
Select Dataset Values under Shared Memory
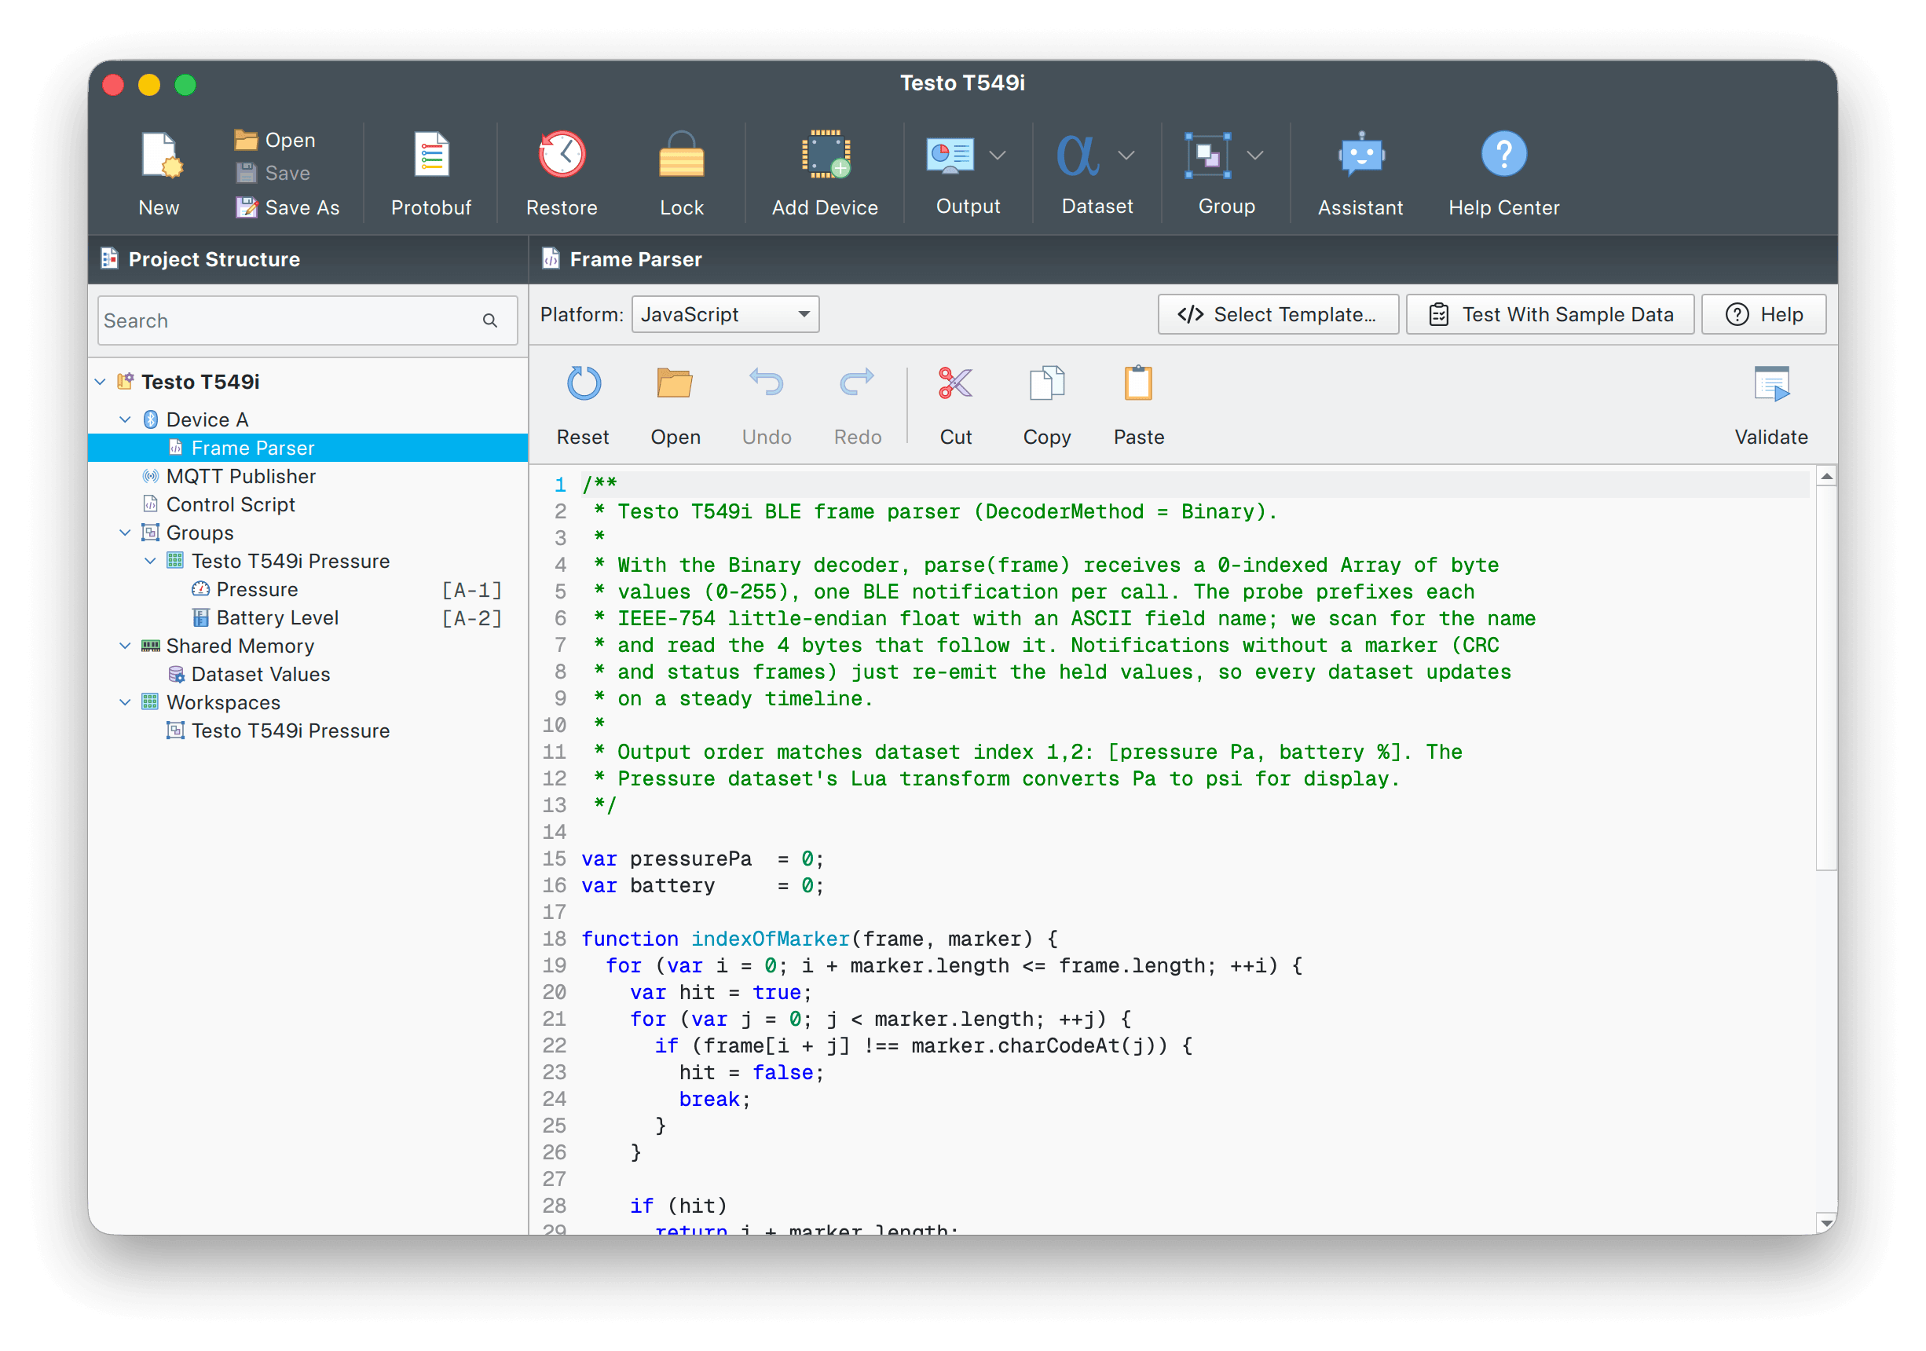click(x=307, y=674)
